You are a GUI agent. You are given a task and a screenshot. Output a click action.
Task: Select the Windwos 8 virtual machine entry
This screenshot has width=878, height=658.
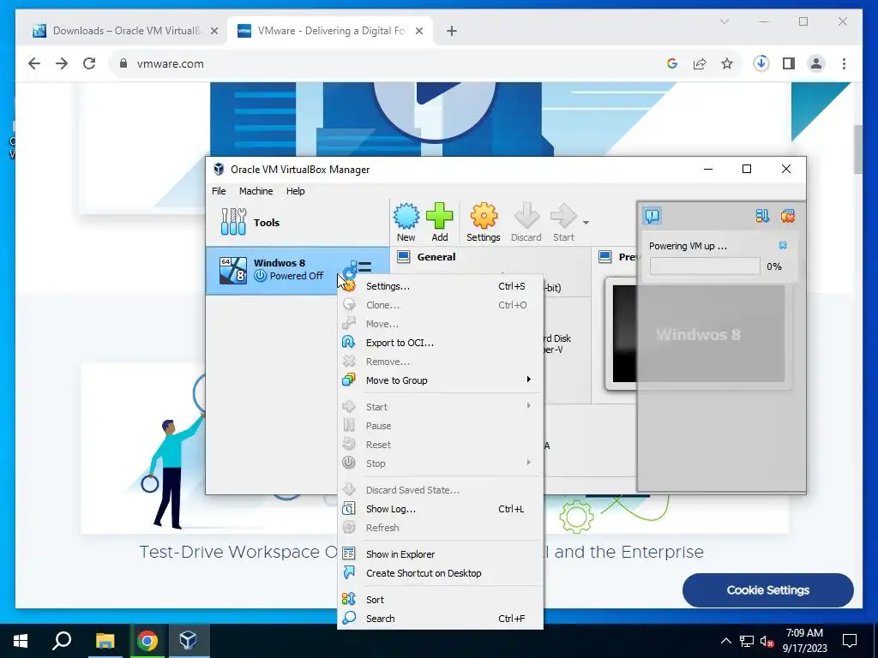(298, 270)
